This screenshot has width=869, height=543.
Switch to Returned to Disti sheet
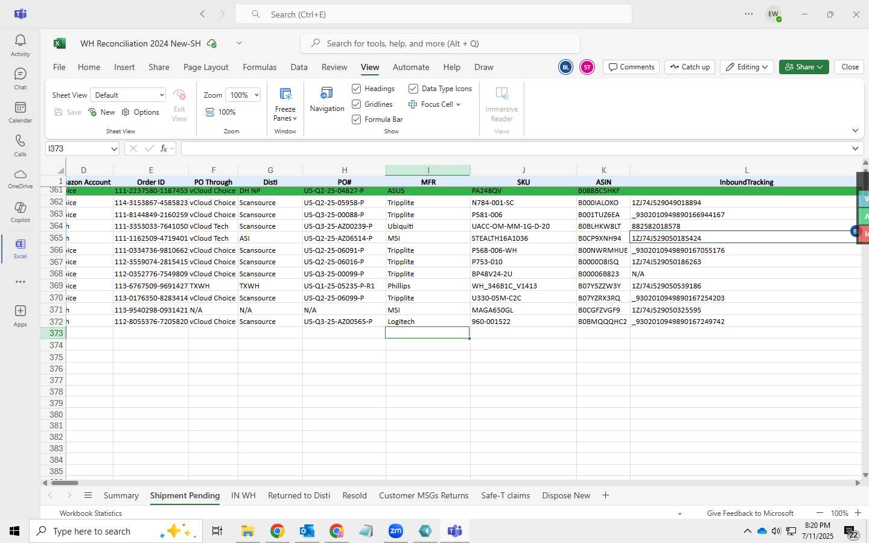(x=299, y=495)
